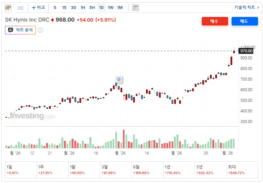Screen dimensions: 263x183
Task: Click the 600.00 axis label
Action: (246, 90)
